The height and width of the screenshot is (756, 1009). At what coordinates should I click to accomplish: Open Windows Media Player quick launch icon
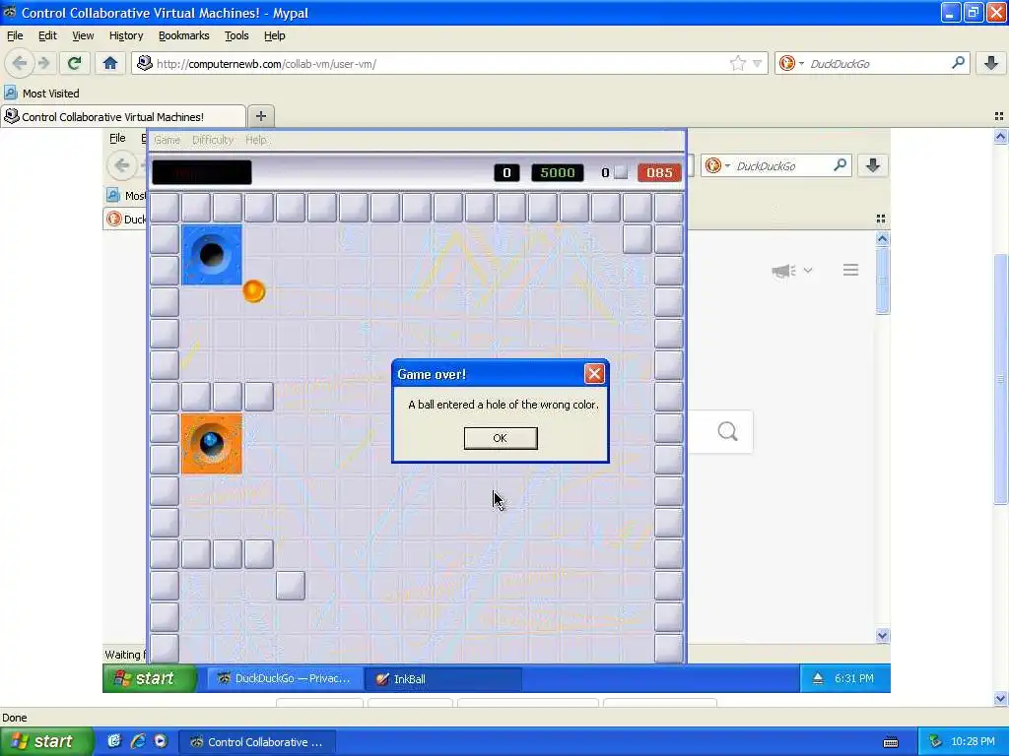pos(161,741)
